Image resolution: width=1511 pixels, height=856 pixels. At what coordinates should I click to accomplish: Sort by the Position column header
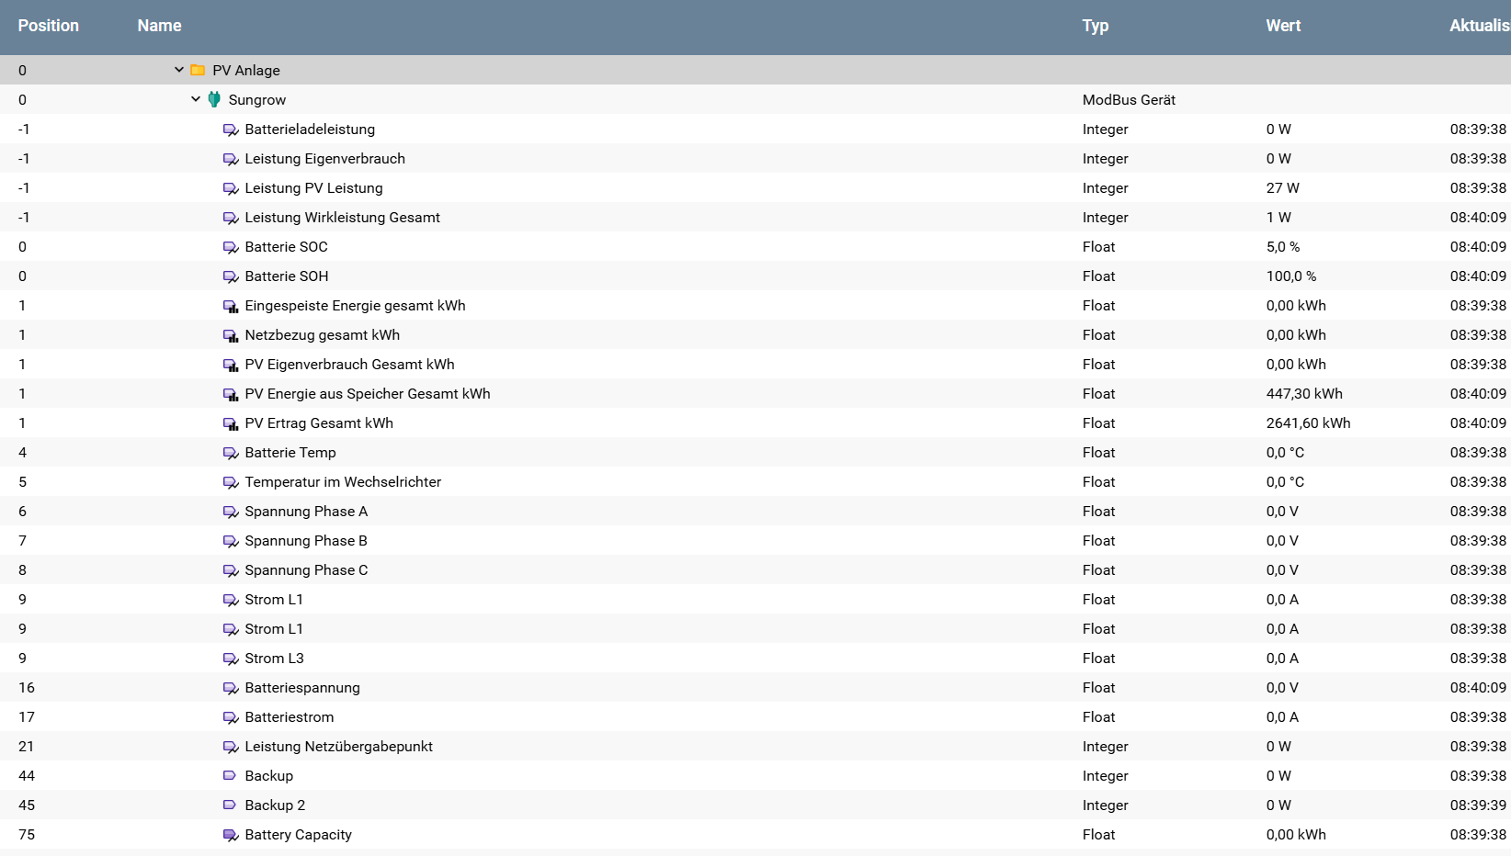pyautogui.click(x=48, y=26)
